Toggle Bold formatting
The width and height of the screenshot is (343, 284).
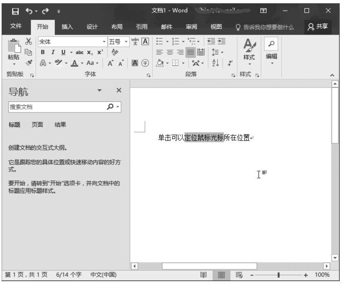tap(43, 52)
